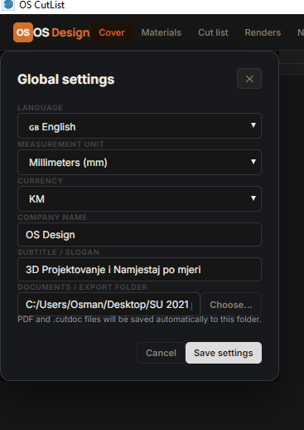304x430 pixels.
Task: Click the PDF and .cutdoc files hint text
Action: click(139, 320)
